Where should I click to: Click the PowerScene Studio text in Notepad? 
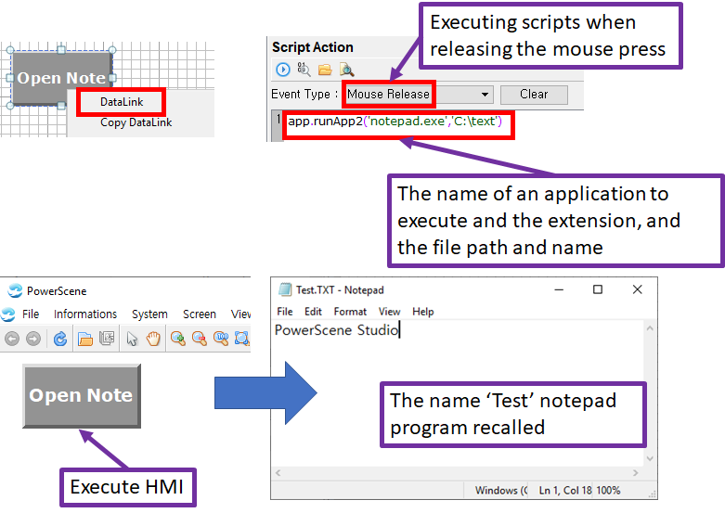coord(337,330)
